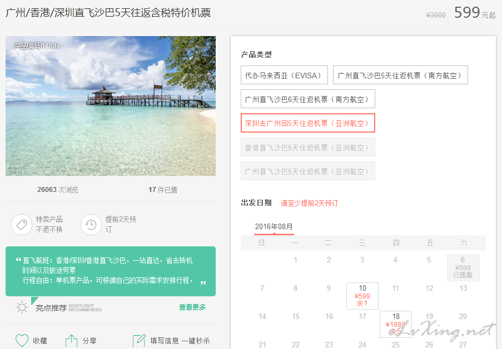502x349 pixels.
Task: Select disabled 香港直飞沙巴5天往返机票 option
Action: coord(307,148)
